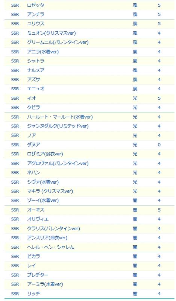
Task: Open the アンチラ entry
Action: 36,14
